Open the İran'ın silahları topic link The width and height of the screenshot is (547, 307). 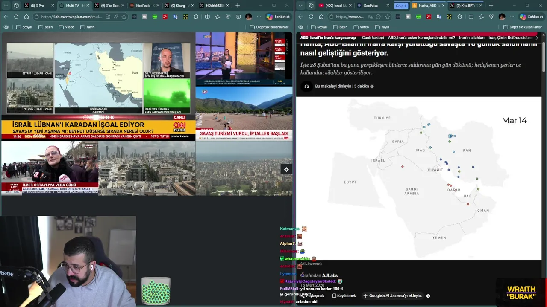pos(472,38)
